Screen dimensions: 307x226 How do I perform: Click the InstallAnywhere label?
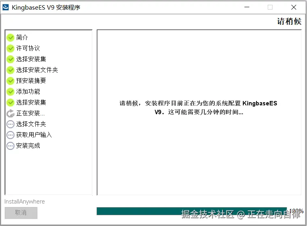[24, 202]
